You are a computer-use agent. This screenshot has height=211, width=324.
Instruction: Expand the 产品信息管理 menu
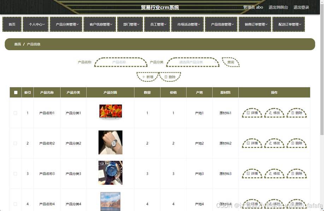coord(221,24)
